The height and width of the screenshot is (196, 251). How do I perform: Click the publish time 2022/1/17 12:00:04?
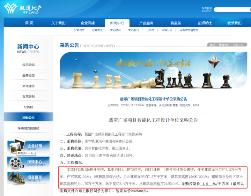[133, 105]
